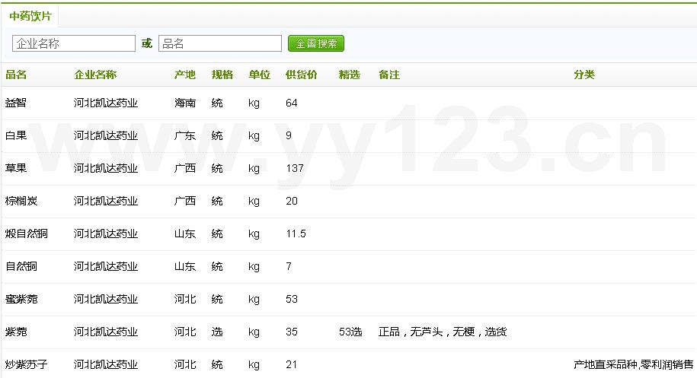Click price 53 in the 蜜紫菀 row
The height and width of the screenshot is (378, 697).
coord(292,299)
